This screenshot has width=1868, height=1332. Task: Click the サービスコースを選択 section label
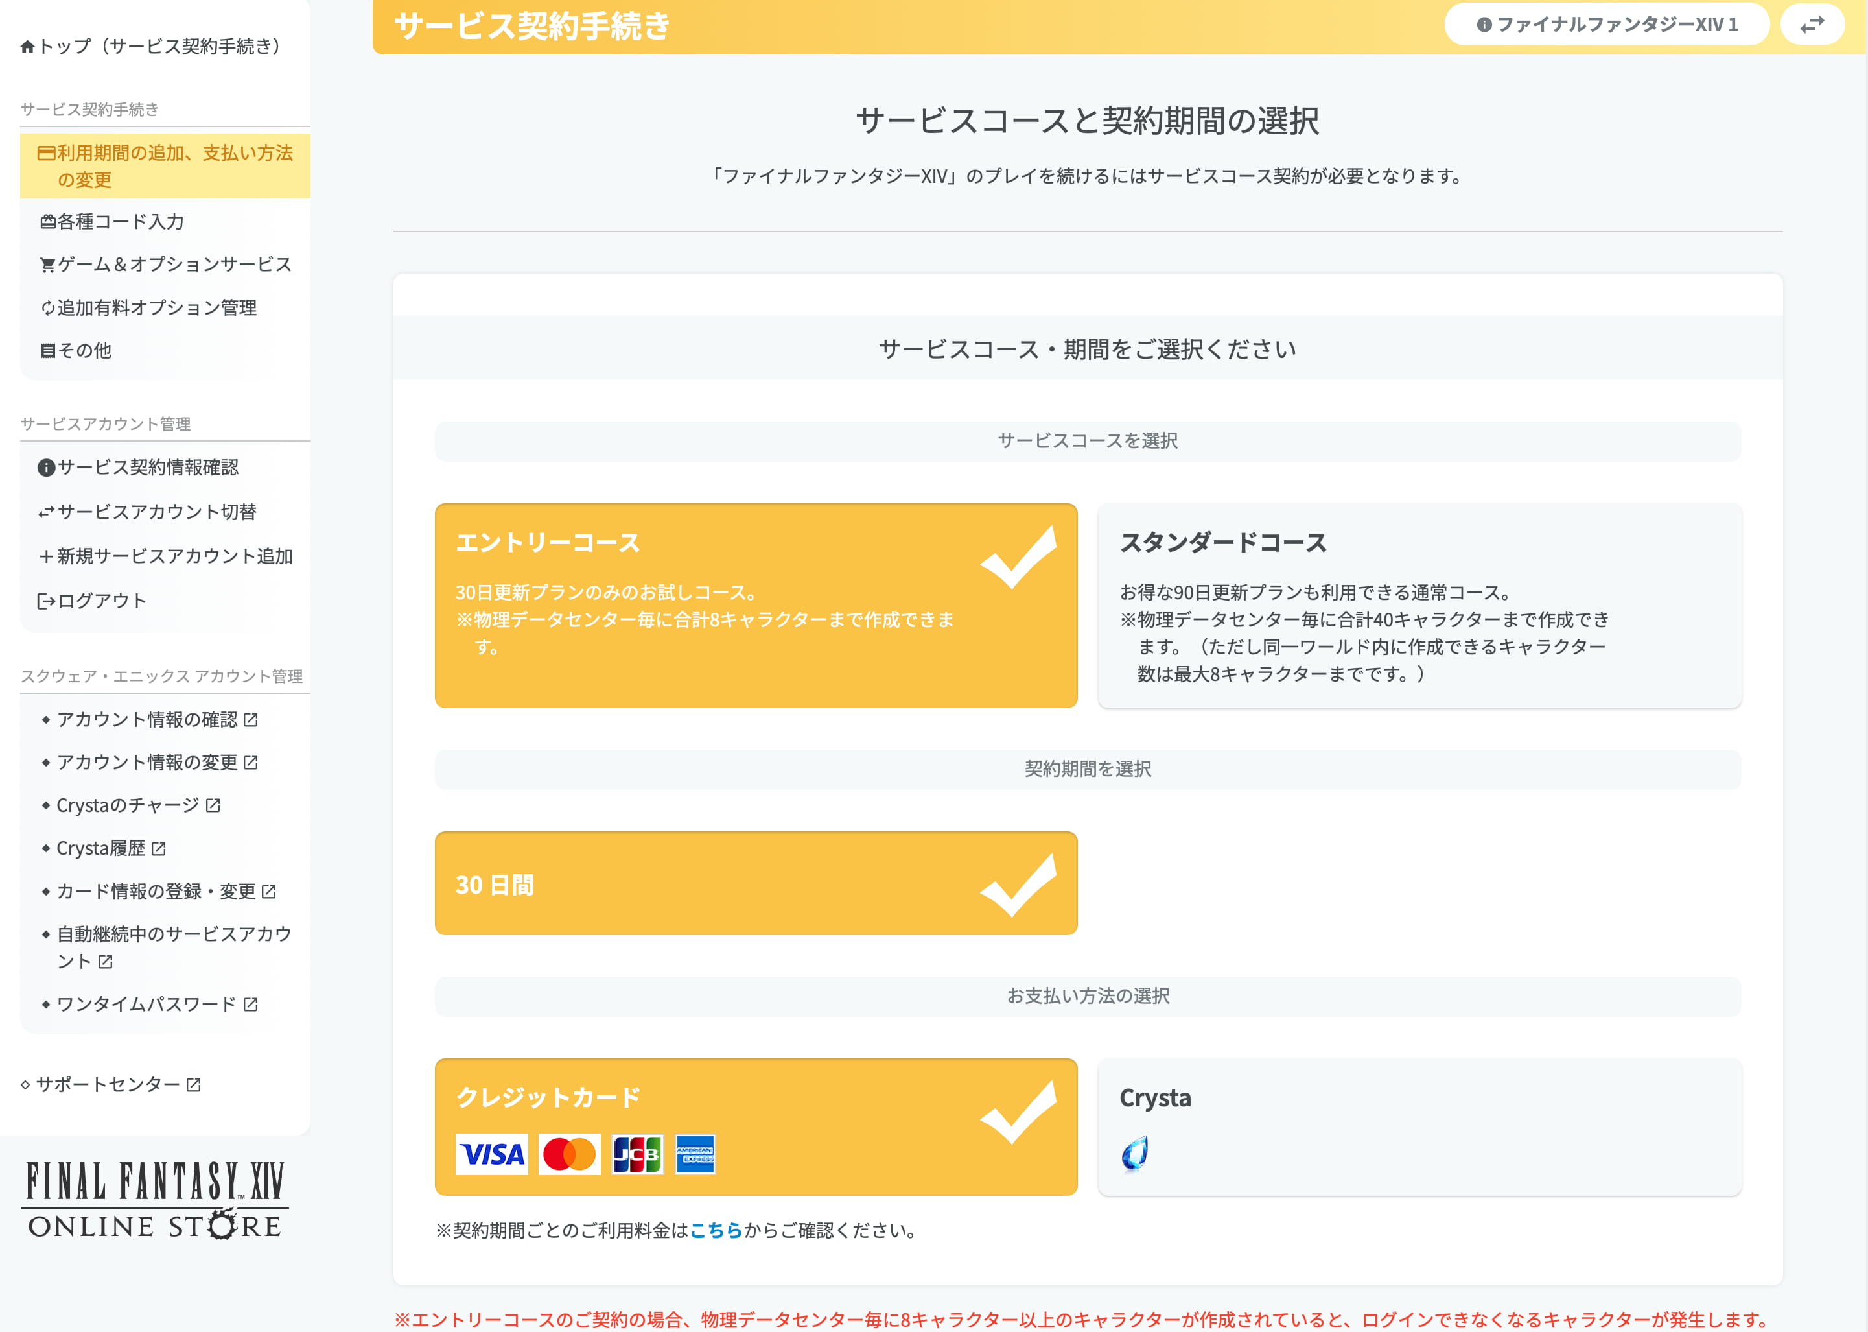click(x=1088, y=441)
